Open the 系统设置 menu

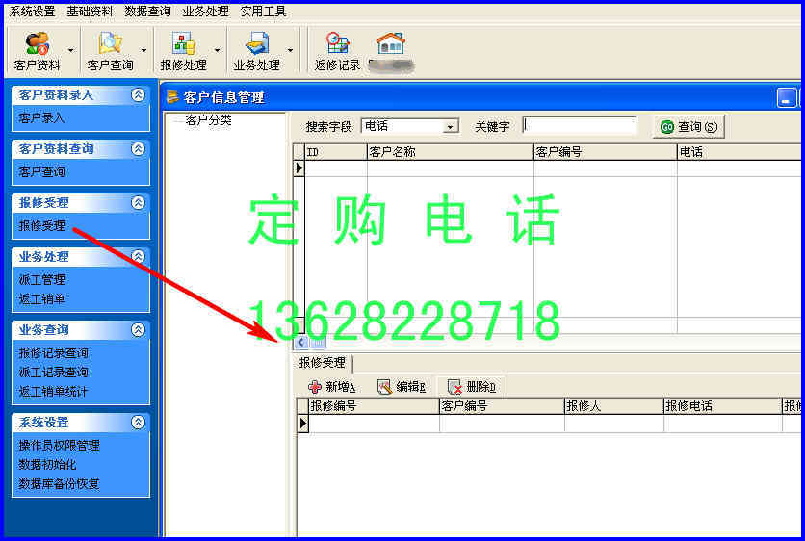click(33, 12)
